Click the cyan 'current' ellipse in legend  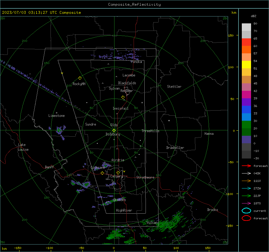[246, 211]
